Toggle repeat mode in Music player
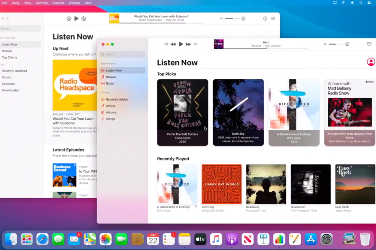This screenshot has width=376, height=250. (195, 44)
